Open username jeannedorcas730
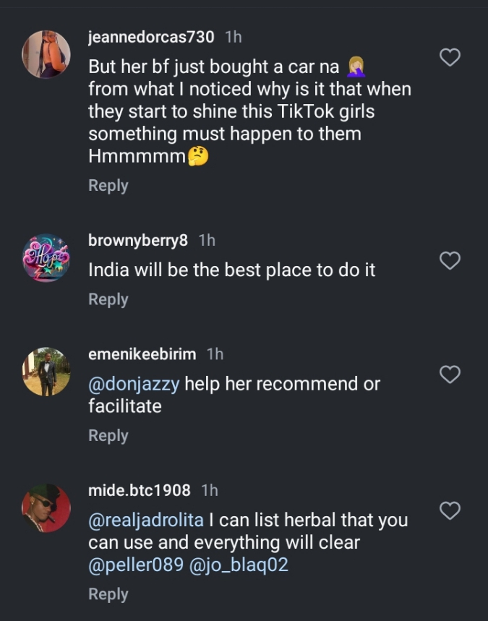 151,37
